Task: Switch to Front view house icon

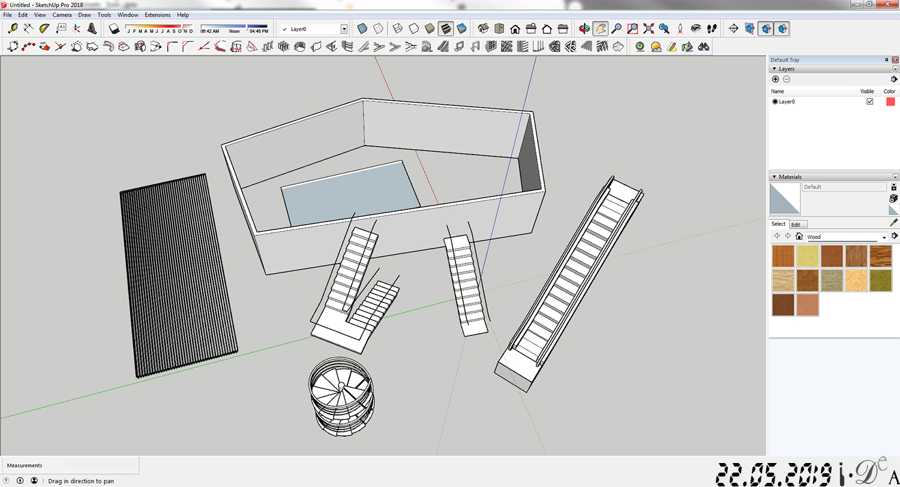Action: (x=515, y=28)
